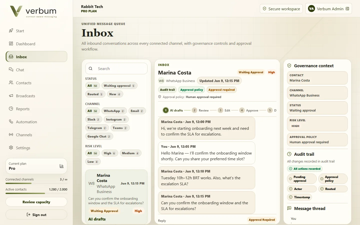Screen dimensions: 360x225
Task: Click the panel icon beside Verbum Admin
Action: [347, 9]
